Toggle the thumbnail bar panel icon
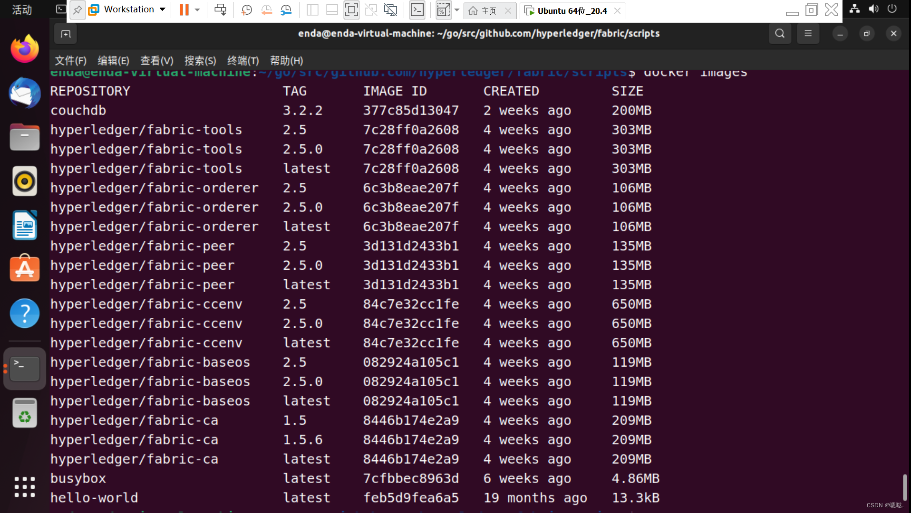The width and height of the screenshot is (911, 513). [x=332, y=9]
